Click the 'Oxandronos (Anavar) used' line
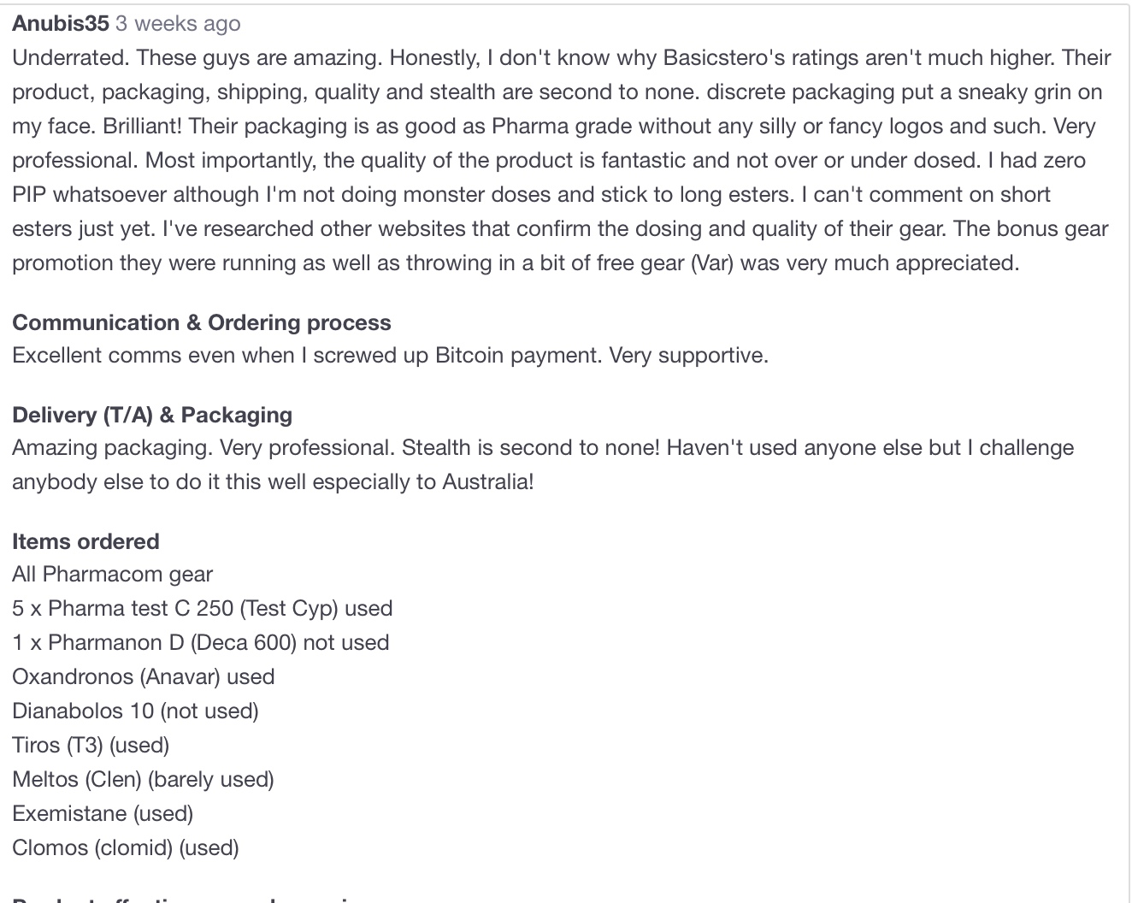 click(x=143, y=676)
